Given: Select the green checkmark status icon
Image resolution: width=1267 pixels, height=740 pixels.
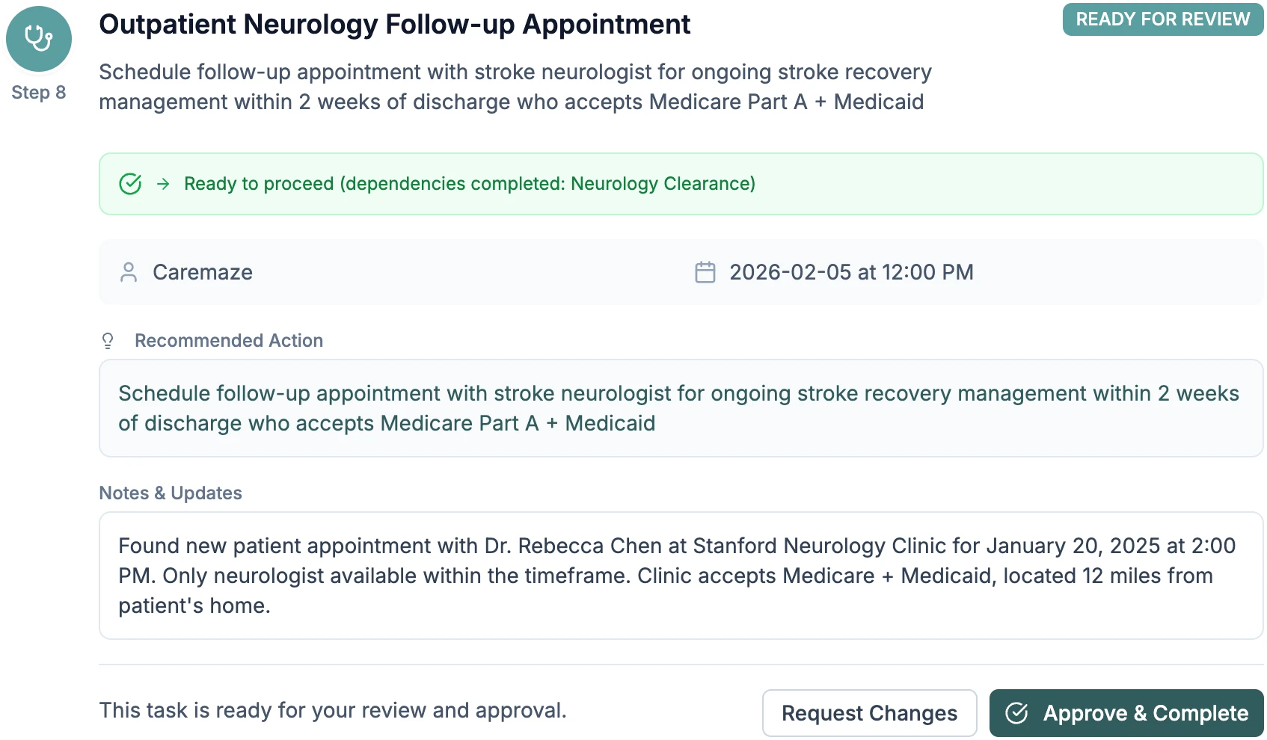Looking at the screenshot, I should click(x=130, y=183).
